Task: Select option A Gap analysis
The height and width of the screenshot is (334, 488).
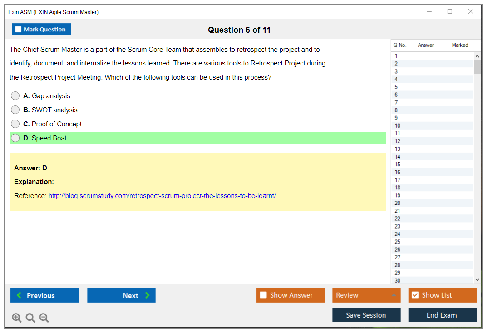Action: [x=15, y=96]
